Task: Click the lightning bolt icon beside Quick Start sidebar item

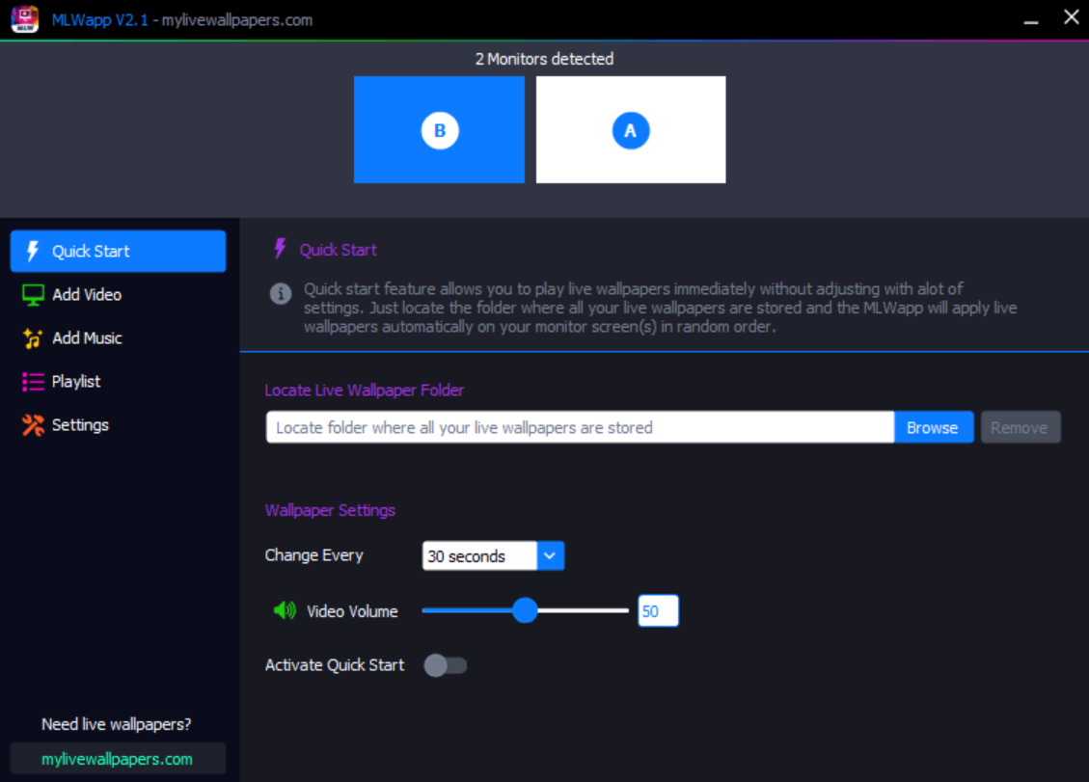Action: click(33, 251)
